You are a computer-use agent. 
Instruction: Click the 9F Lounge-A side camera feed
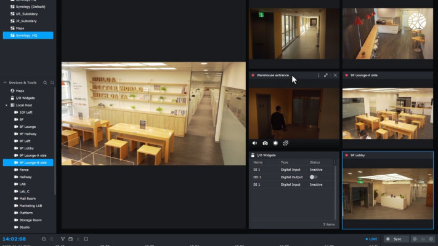tap(387, 114)
